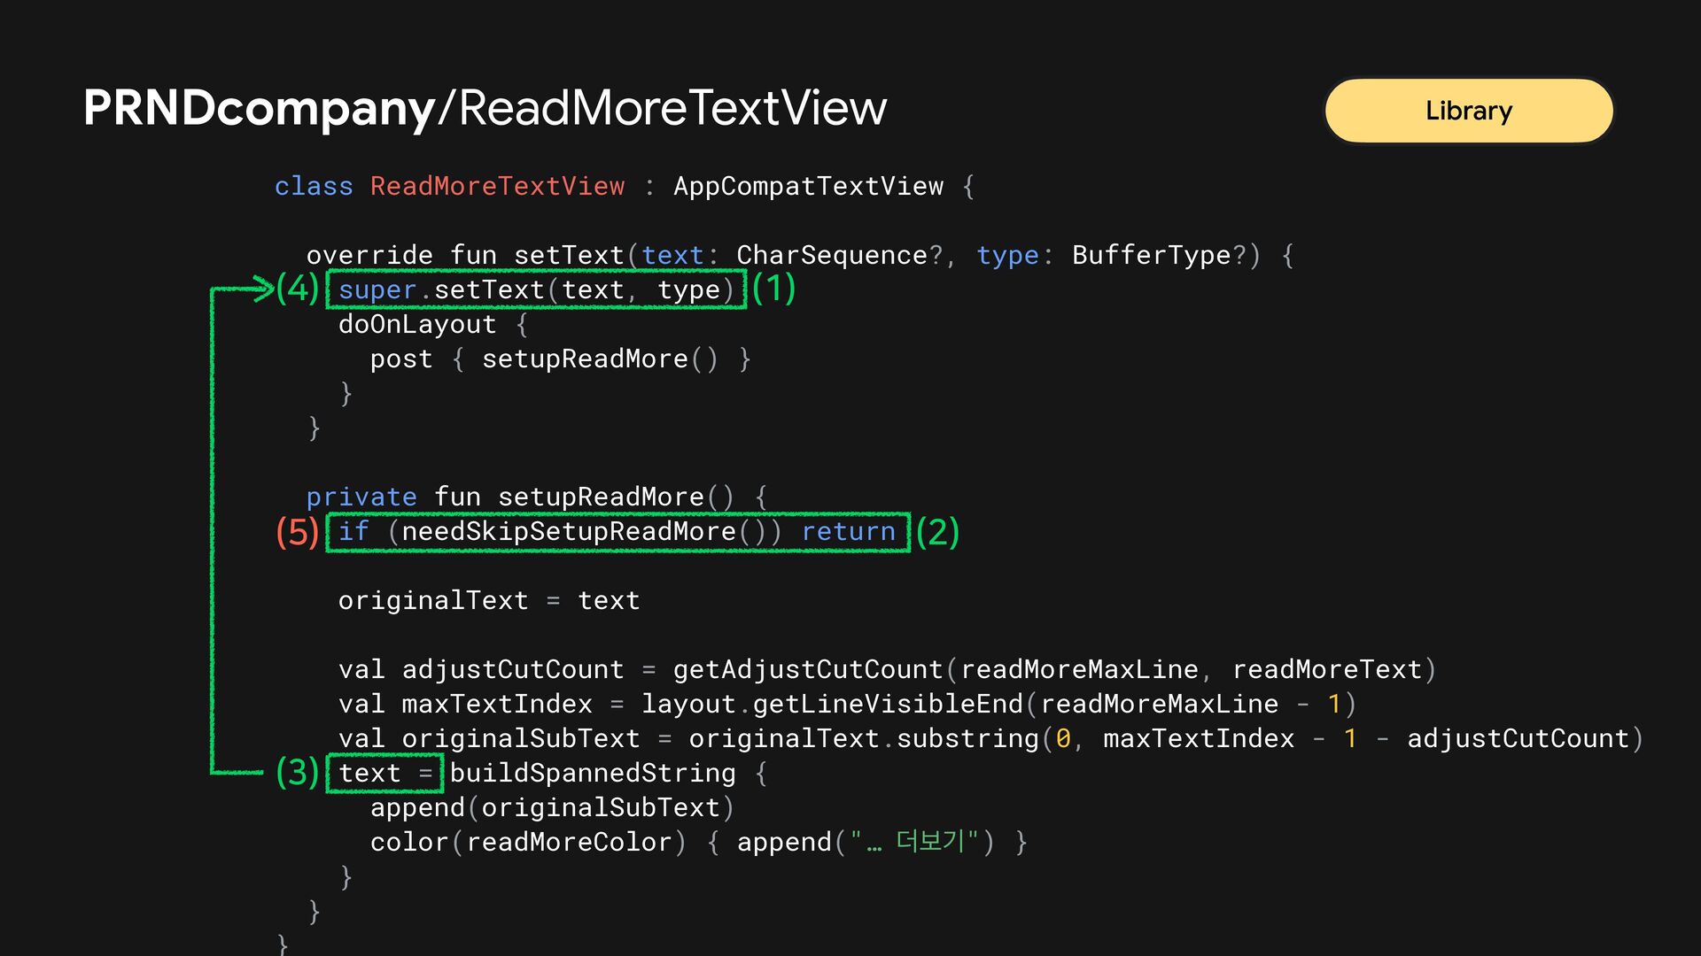Click the 'post { setupReadMore() }' line
Screen dimensions: 1701x956
(x=560, y=358)
